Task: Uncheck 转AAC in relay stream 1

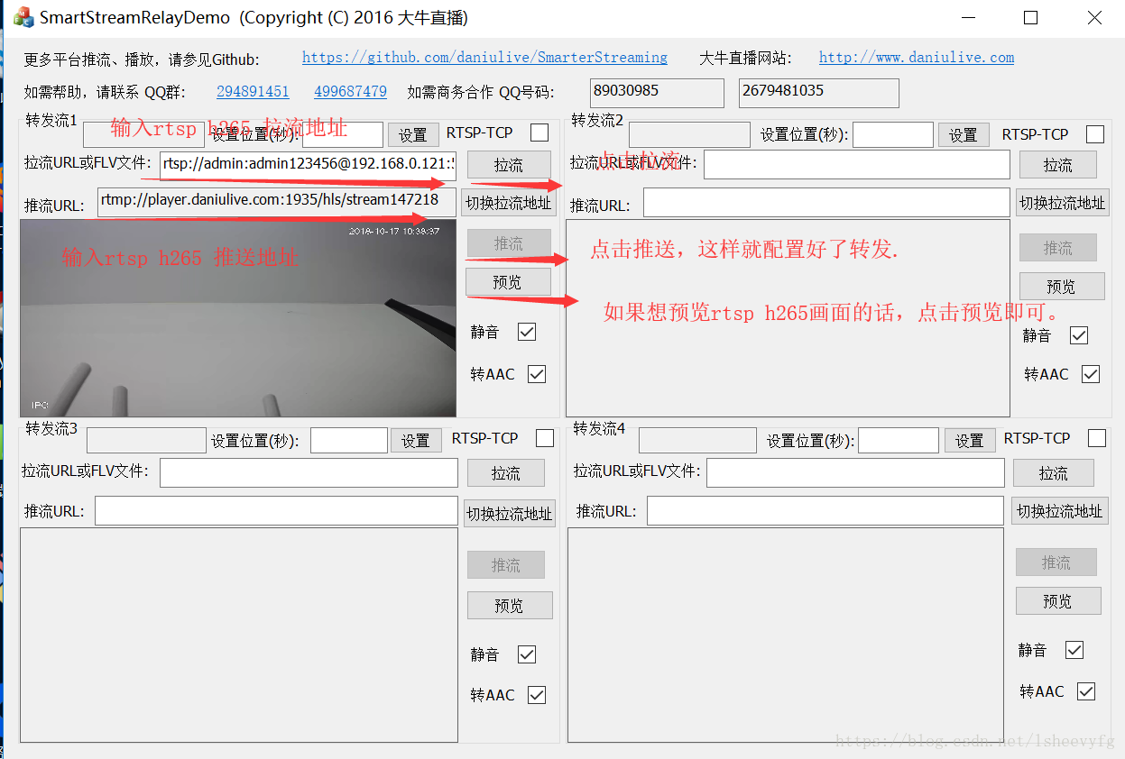Action: [x=537, y=374]
